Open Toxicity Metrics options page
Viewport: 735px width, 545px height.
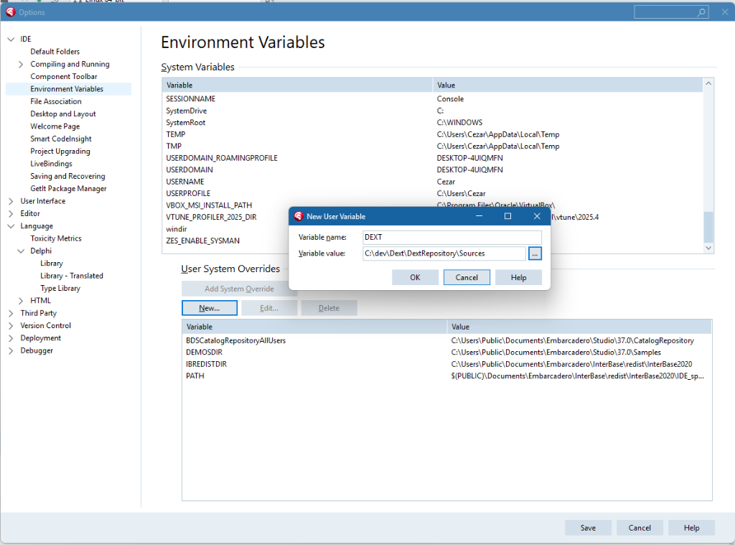click(56, 238)
